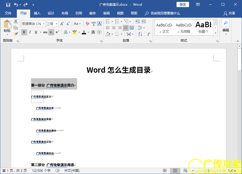Open the Quick Access Toolbar customize arrow
The image size is (242, 174).
[x=33, y=5]
